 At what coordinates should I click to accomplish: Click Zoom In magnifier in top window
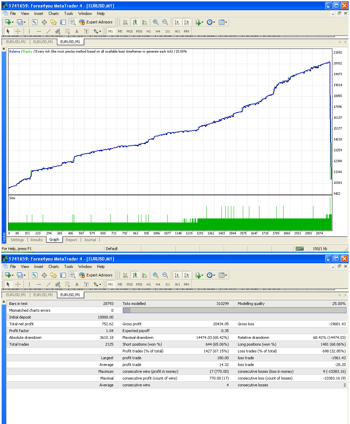click(x=156, y=22)
